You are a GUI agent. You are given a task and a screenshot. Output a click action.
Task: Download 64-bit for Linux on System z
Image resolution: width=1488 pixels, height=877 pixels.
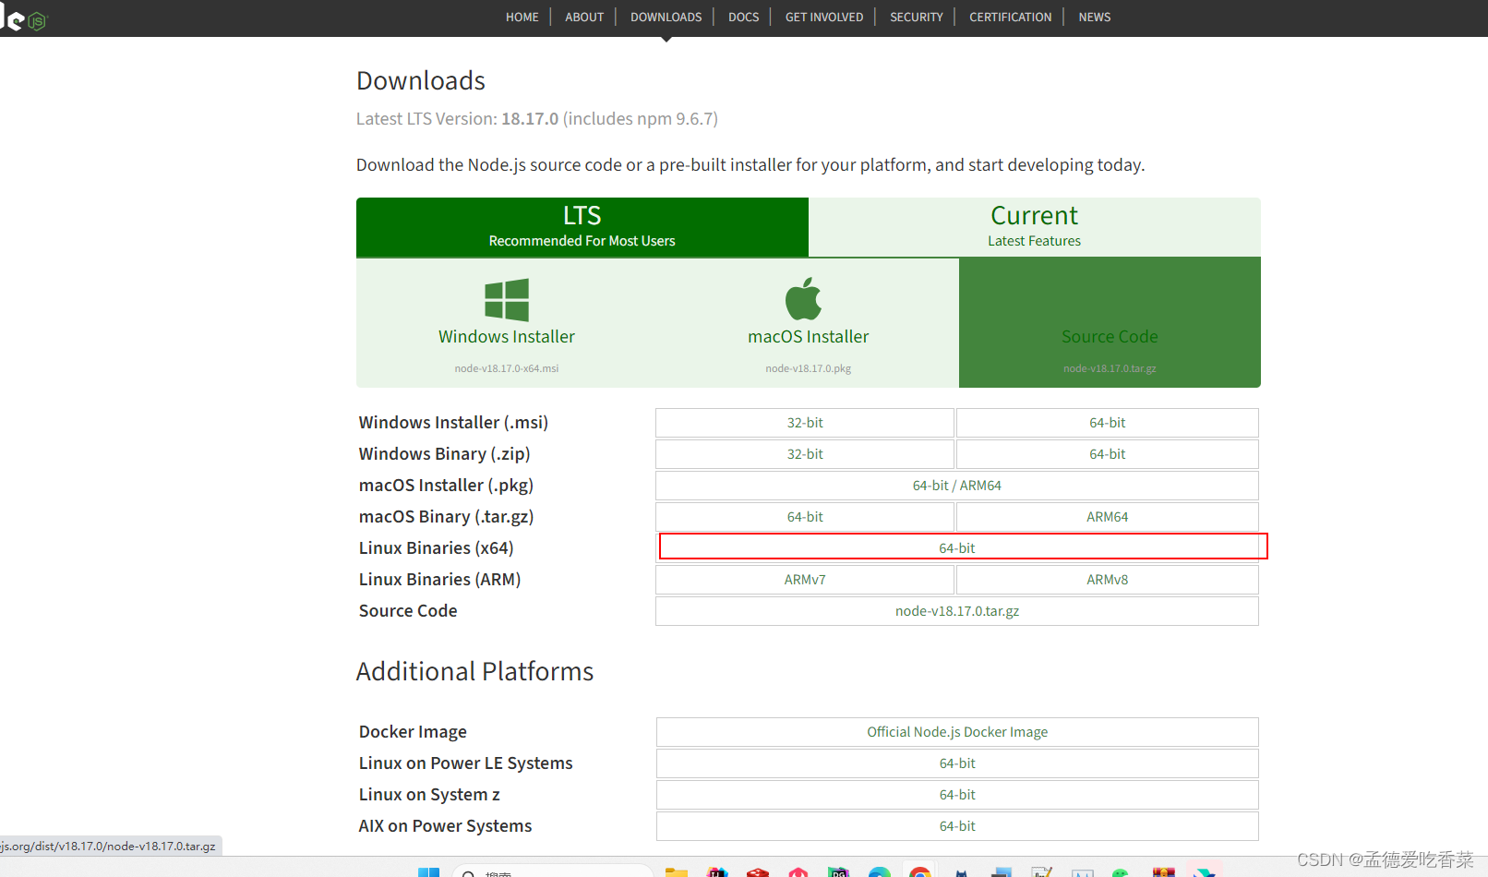point(957,795)
